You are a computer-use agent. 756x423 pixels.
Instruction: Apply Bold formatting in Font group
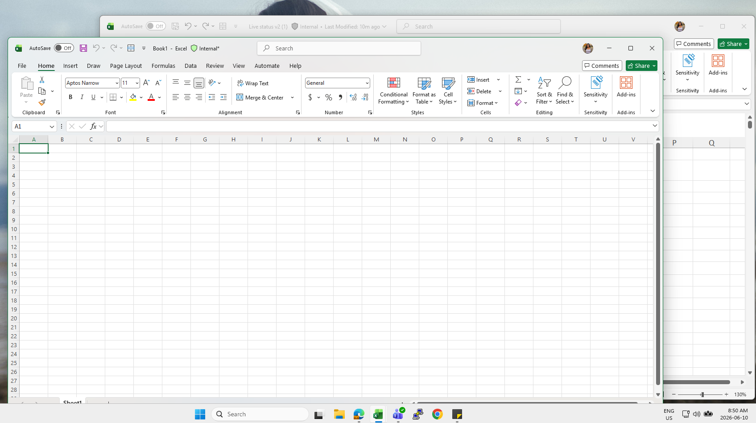click(x=70, y=97)
